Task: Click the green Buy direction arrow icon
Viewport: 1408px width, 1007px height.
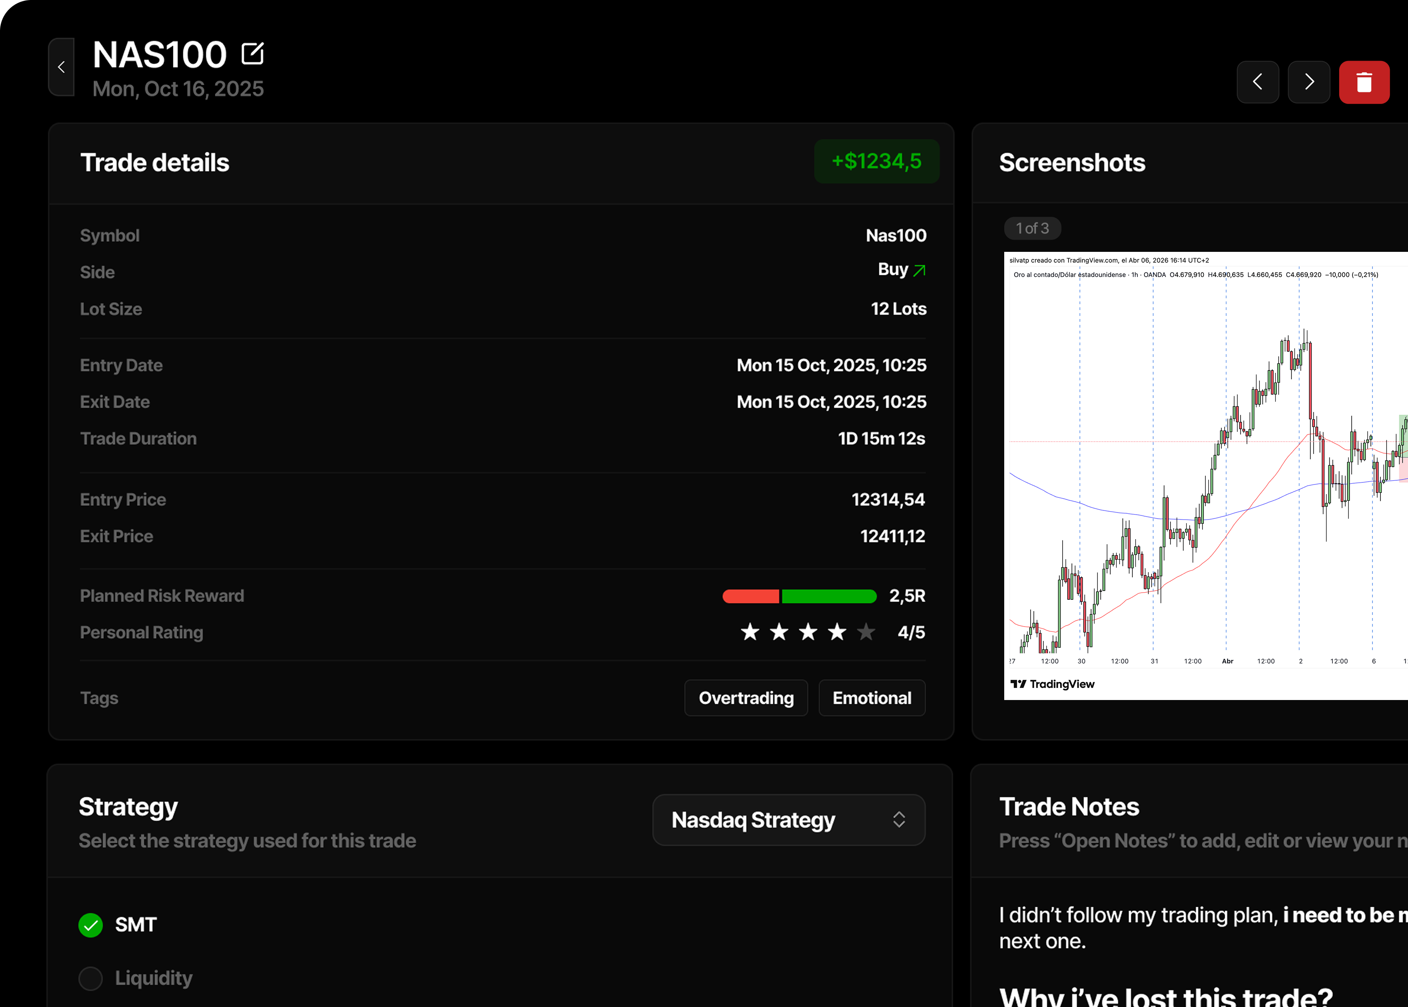Action: [919, 270]
